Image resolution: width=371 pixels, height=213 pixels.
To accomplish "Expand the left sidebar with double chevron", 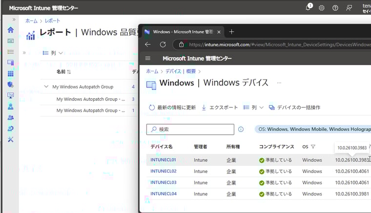I will click(x=14, y=20).
